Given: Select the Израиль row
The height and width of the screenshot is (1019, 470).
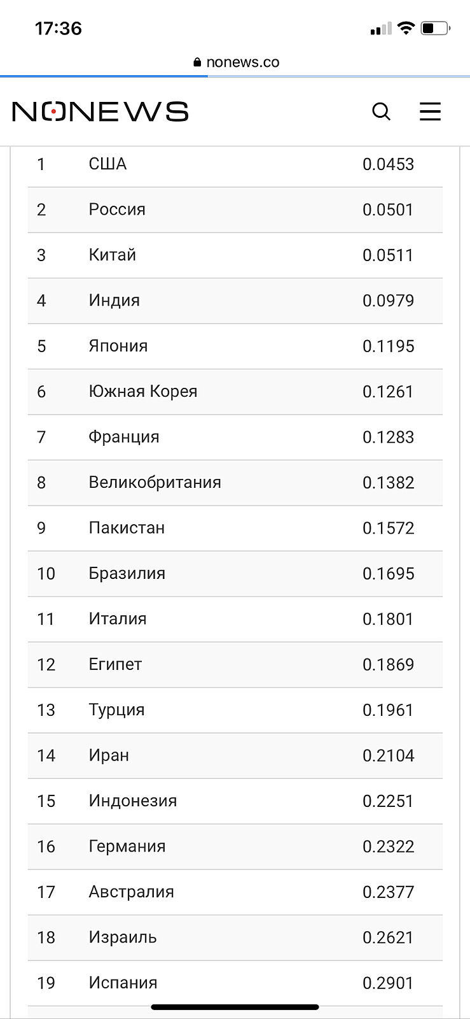Looking at the screenshot, I should [x=235, y=937].
